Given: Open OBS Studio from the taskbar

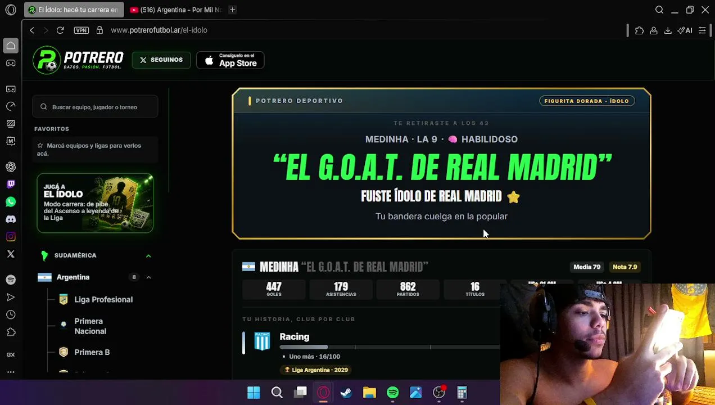Looking at the screenshot, I should pos(439,392).
